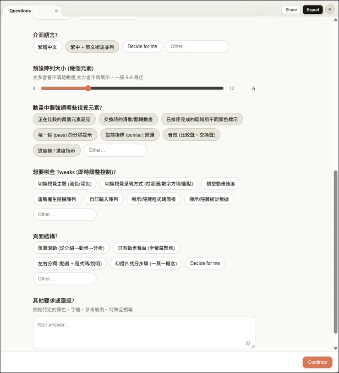This screenshot has width=339, height=373.
Task: Click the scrollbar down arrow
Action: click(335, 349)
